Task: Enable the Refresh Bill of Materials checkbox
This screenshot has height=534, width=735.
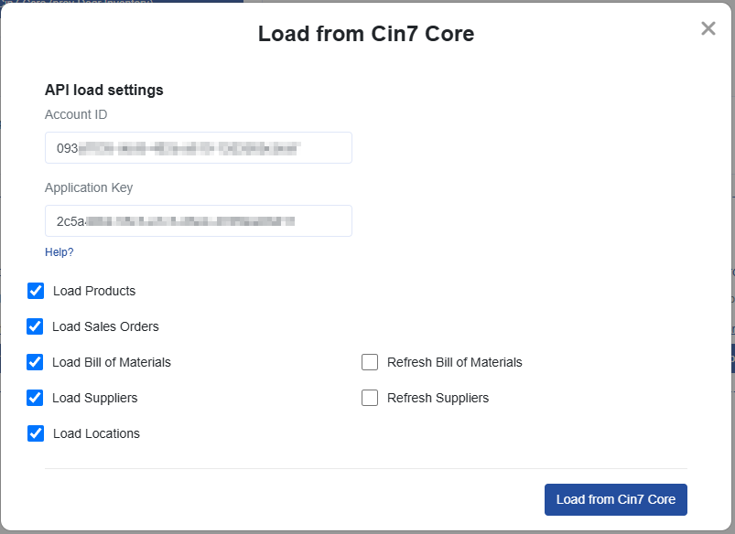Action: point(370,362)
